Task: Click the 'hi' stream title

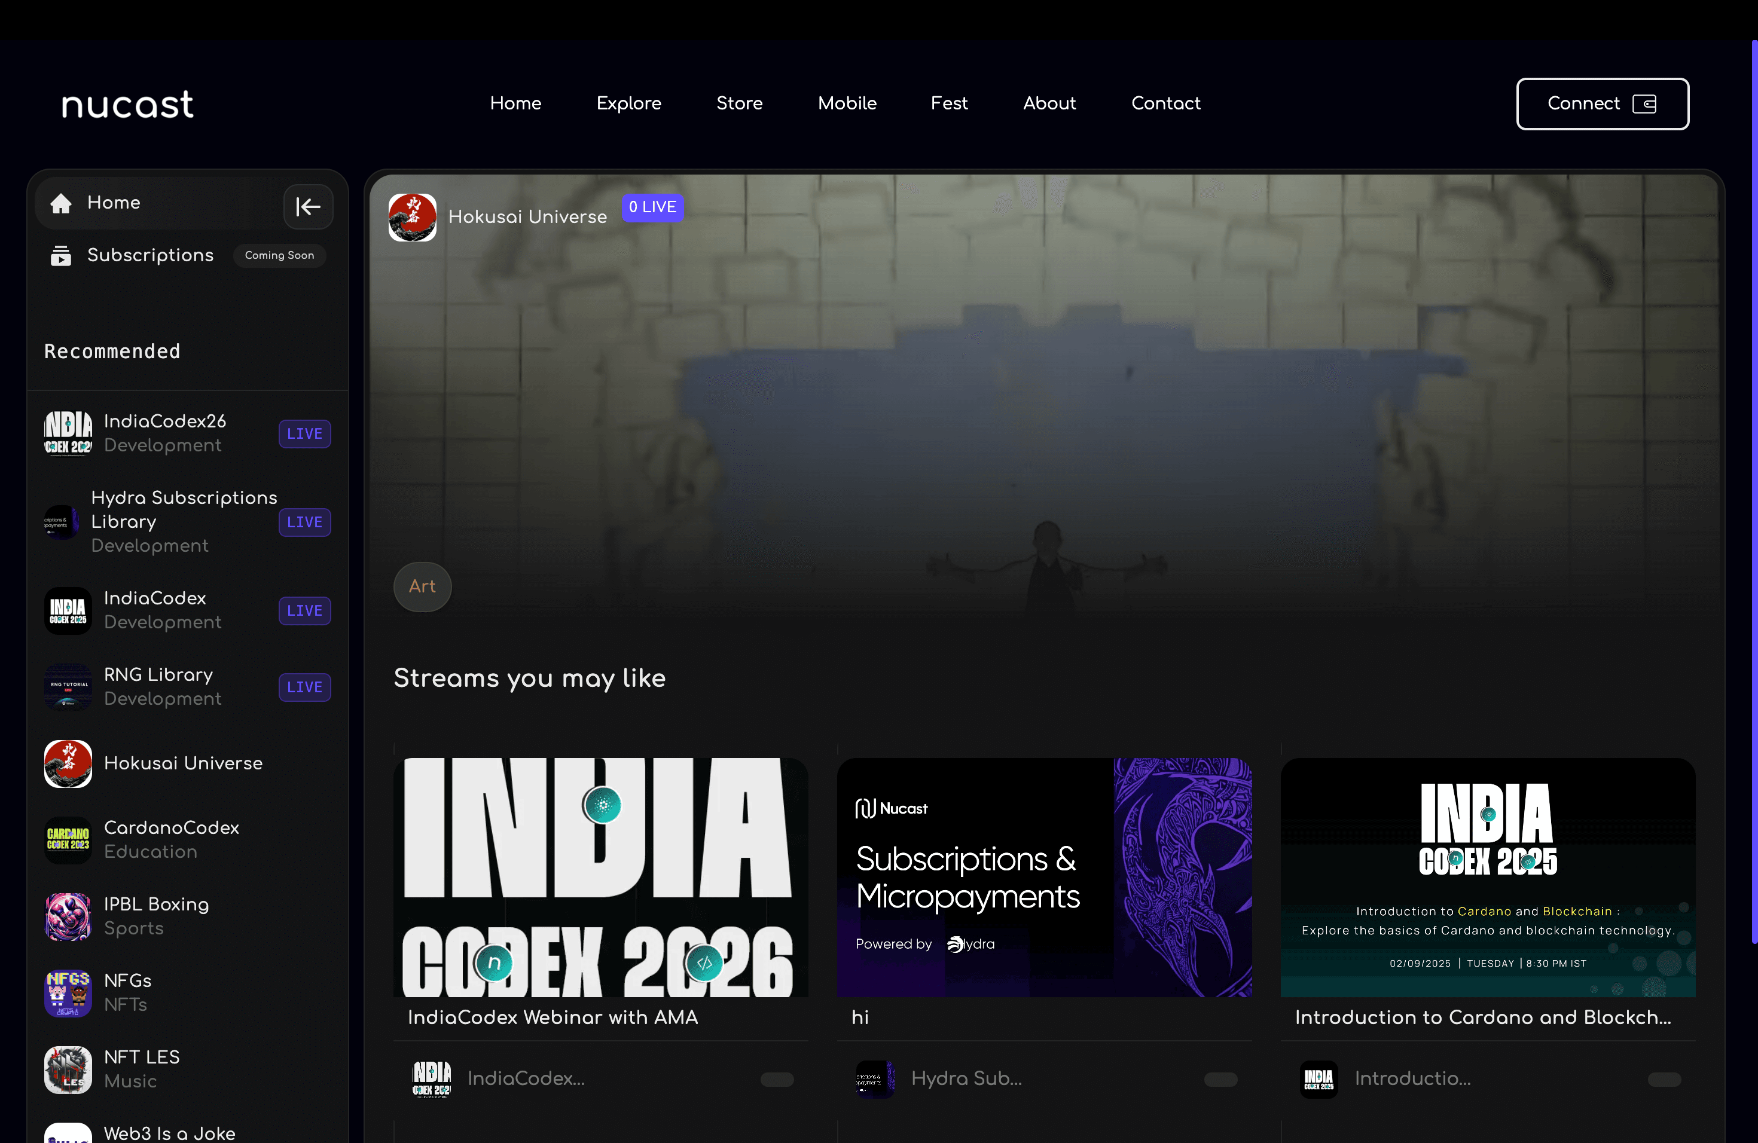Action: [860, 1017]
